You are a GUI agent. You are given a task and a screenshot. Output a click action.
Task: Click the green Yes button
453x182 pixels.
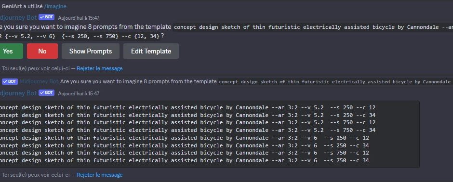click(11, 51)
